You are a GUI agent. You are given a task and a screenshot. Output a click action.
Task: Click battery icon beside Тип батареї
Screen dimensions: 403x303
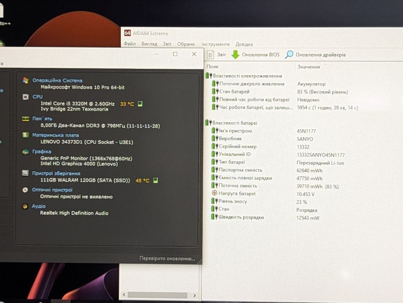(x=215, y=162)
